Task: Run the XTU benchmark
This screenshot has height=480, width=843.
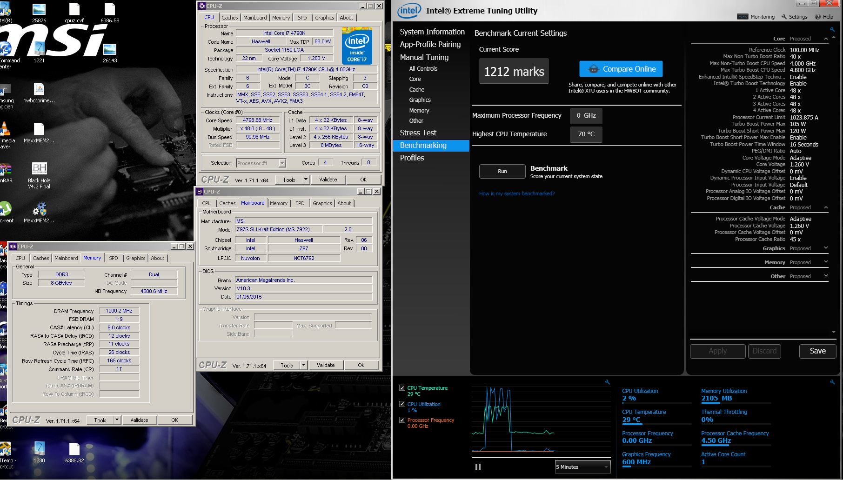Action: tap(502, 171)
